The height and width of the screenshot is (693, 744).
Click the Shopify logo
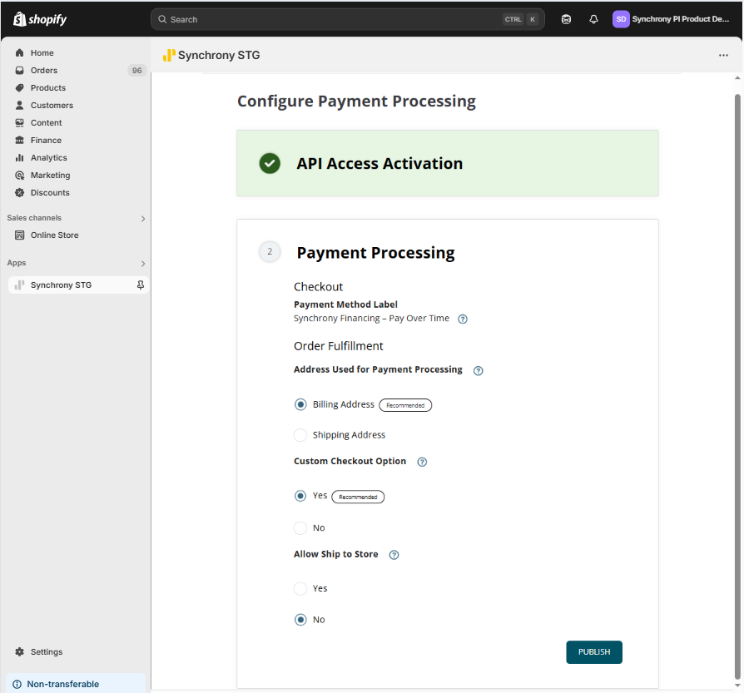(x=40, y=19)
